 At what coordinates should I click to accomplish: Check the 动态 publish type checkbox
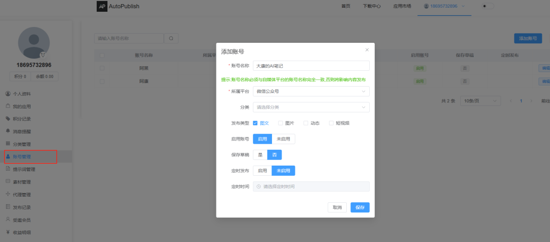(x=306, y=123)
